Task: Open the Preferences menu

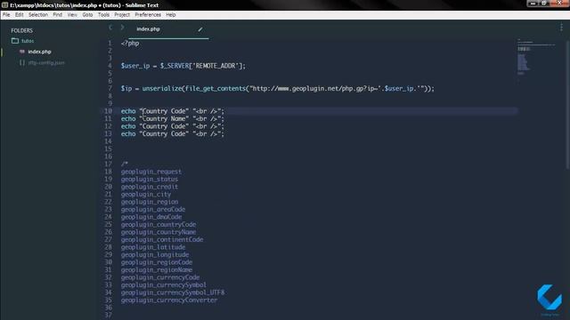Action: click(x=148, y=15)
